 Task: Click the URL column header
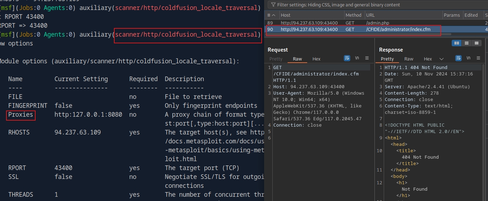tap(370, 15)
